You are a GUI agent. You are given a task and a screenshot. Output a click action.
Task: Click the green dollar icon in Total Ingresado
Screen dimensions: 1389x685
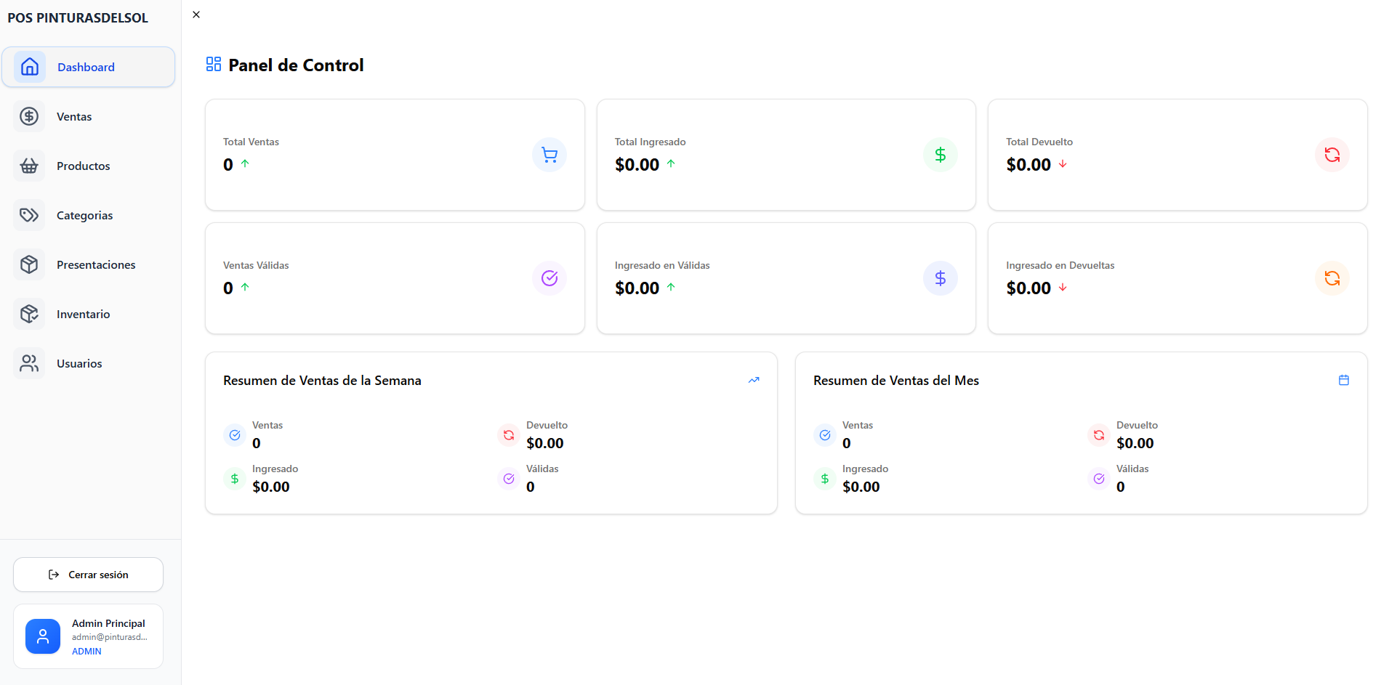940,155
